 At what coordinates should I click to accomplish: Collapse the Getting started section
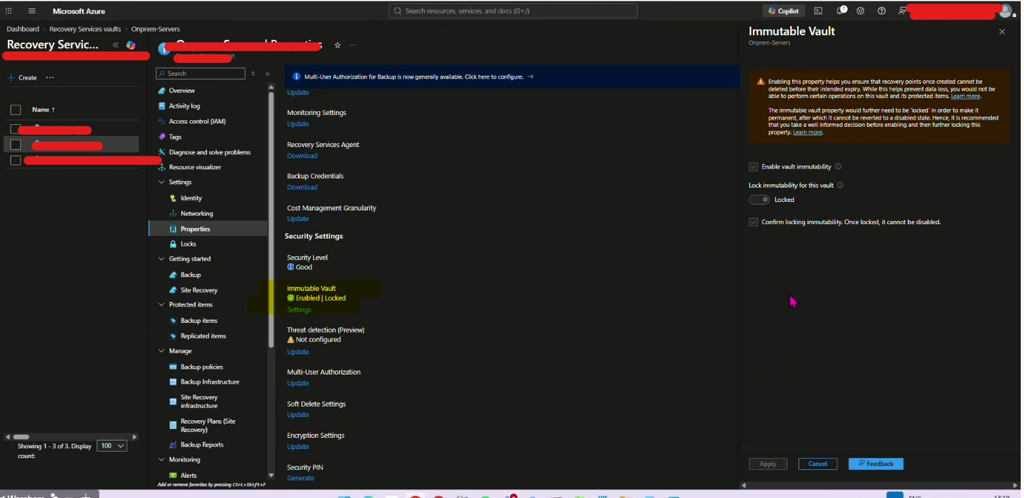pos(162,259)
